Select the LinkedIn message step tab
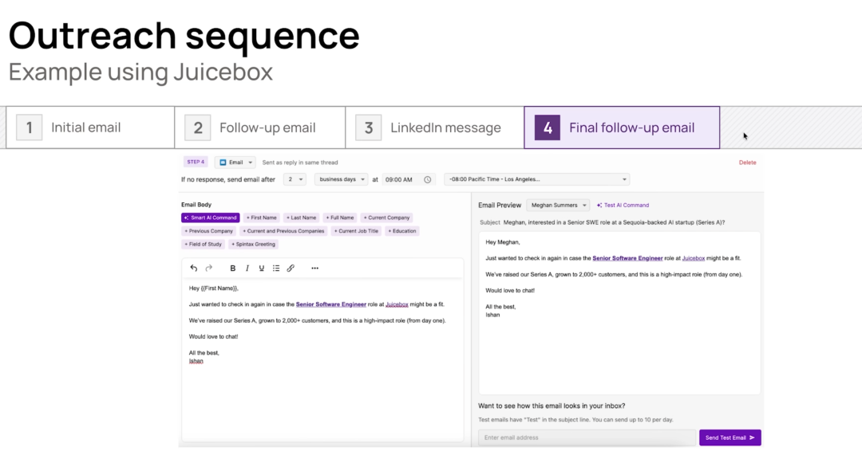Image resolution: width=862 pixels, height=451 pixels. pyautogui.click(x=434, y=127)
